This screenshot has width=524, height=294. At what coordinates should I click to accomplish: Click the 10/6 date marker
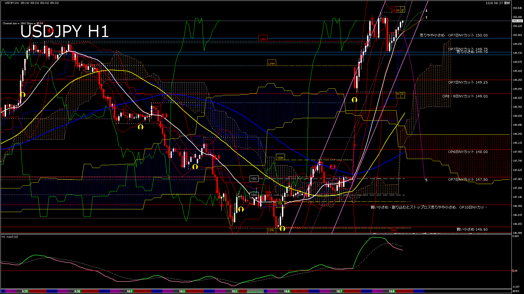pyautogui.click(x=287, y=291)
